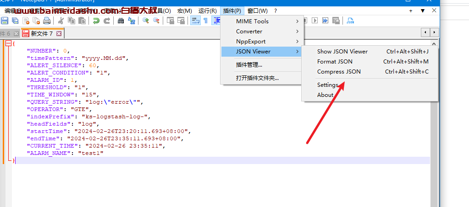The image size is (469, 207).
Task: Choose Format JSON
Action: pyautogui.click(x=370, y=62)
